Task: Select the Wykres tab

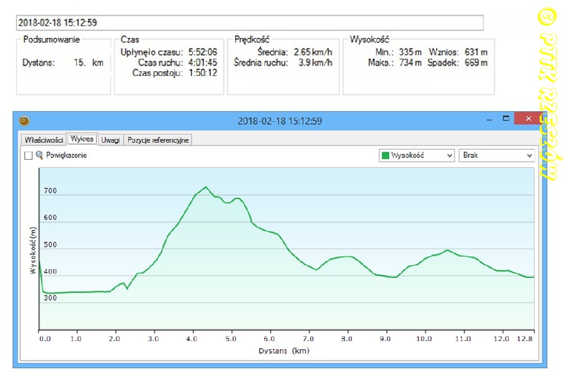Action: point(83,140)
